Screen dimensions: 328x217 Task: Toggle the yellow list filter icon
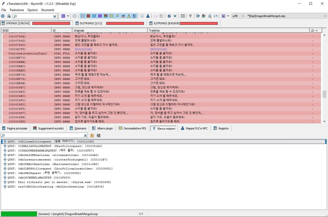coord(111,16)
